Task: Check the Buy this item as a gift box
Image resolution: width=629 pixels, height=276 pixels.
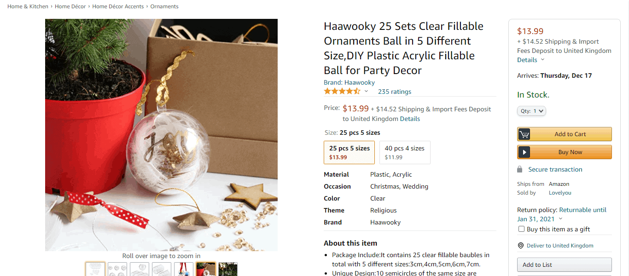Action: coord(521,229)
